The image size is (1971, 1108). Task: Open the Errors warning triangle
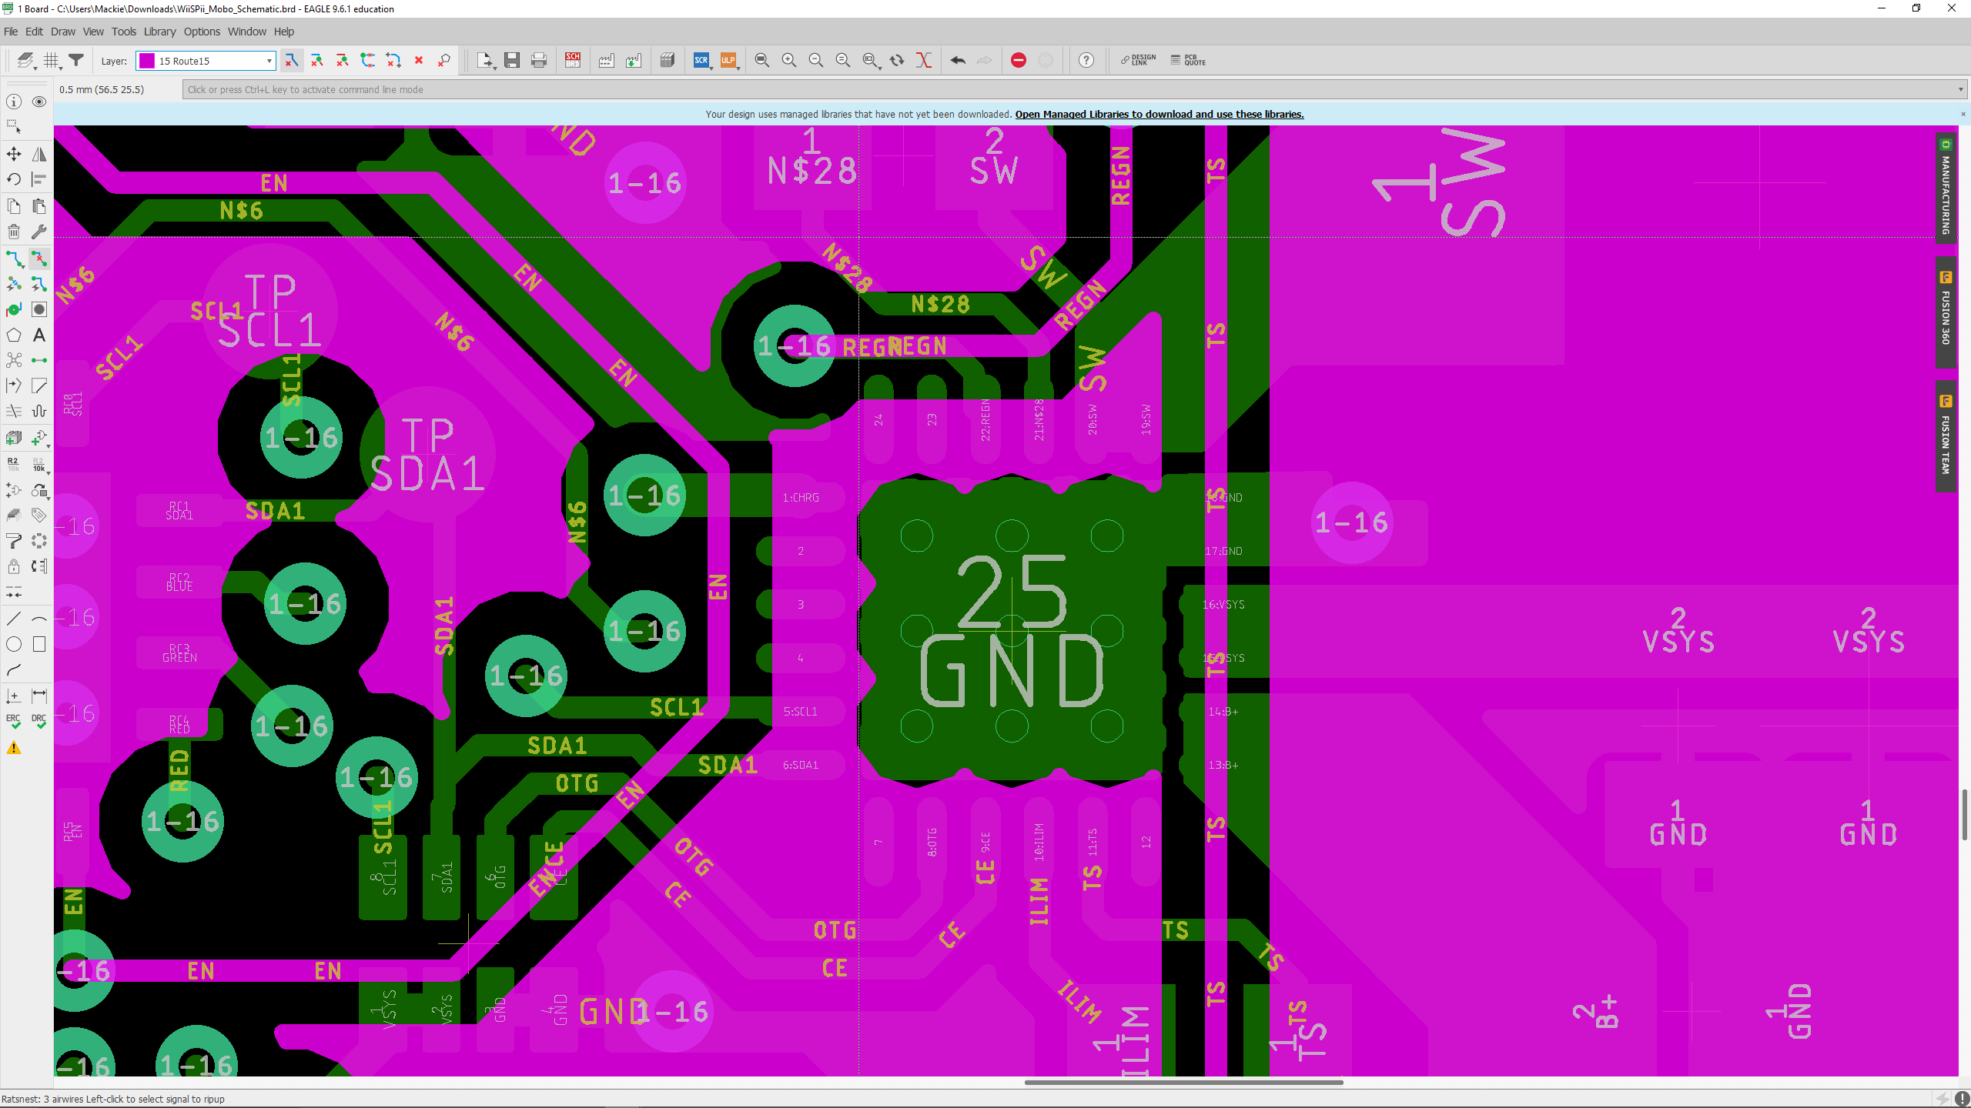pos(14,748)
